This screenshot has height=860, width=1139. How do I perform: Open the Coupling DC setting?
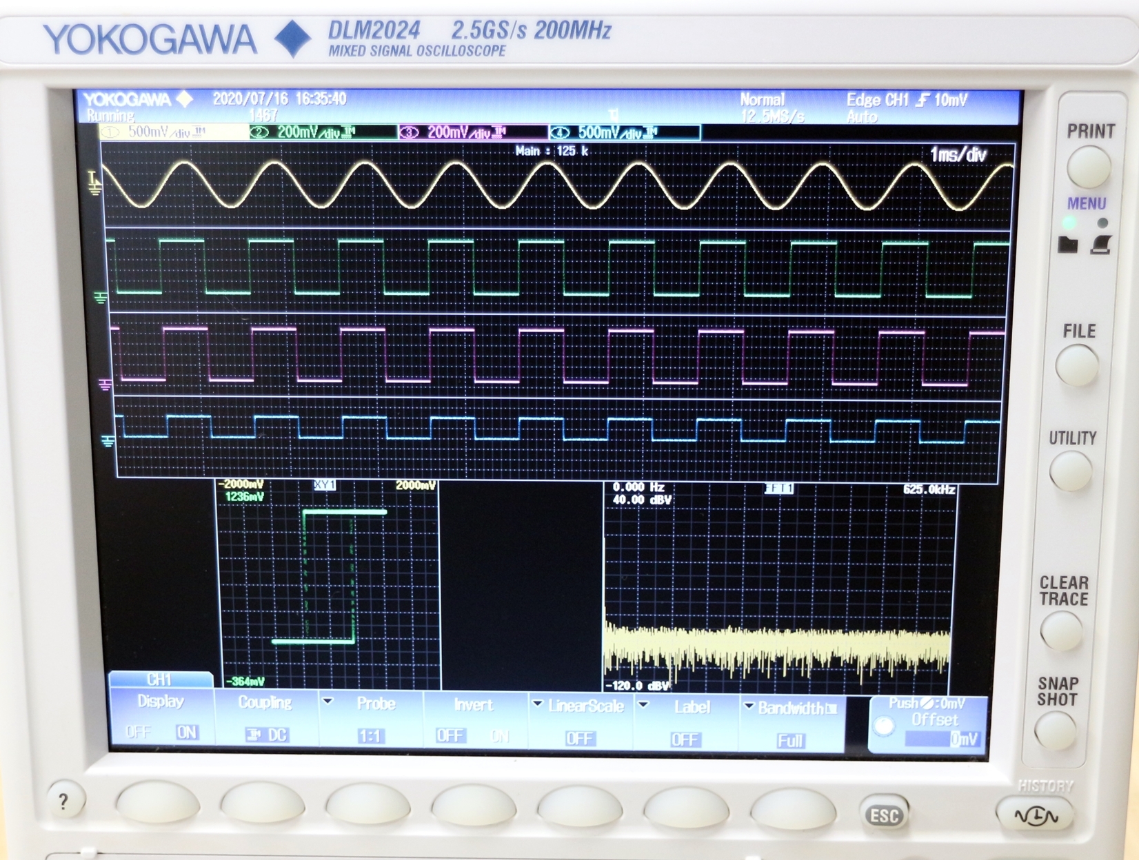pos(266,735)
